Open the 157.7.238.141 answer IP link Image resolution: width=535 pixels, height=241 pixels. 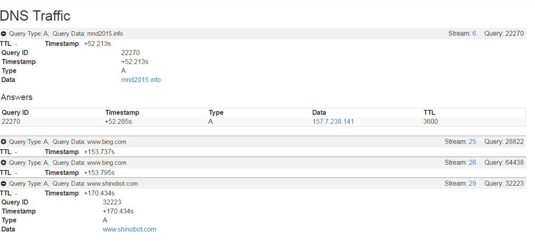click(x=333, y=122)
